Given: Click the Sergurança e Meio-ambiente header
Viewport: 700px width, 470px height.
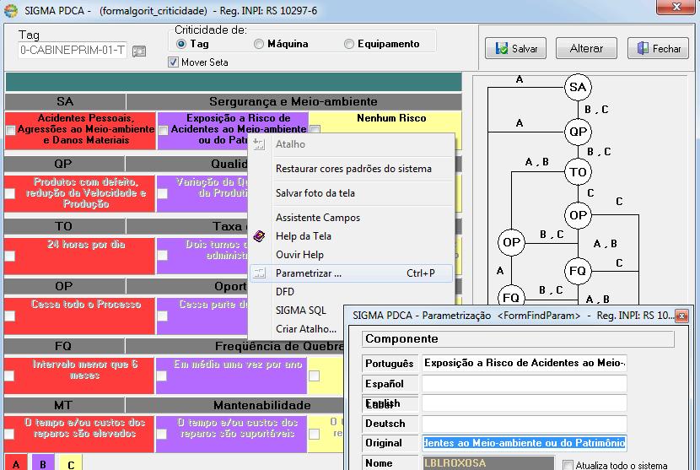Looking at the screenshot, I should (293, 101).
